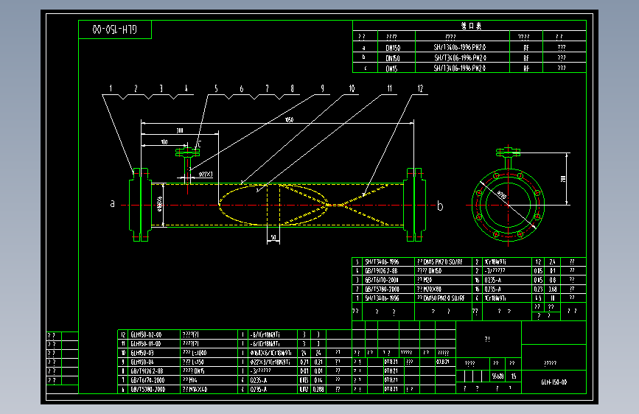The image size is (639, 414).
Task: Click the 1050 overall length dimension
Action: coord(289,120)
